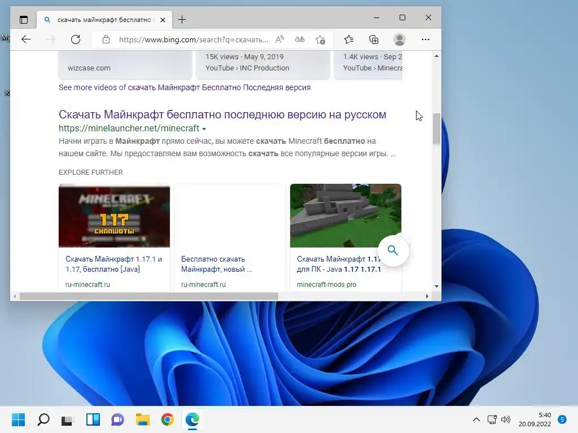Close the Bing search tab
This screenshot has width=578, height=433.
[163, 20]
